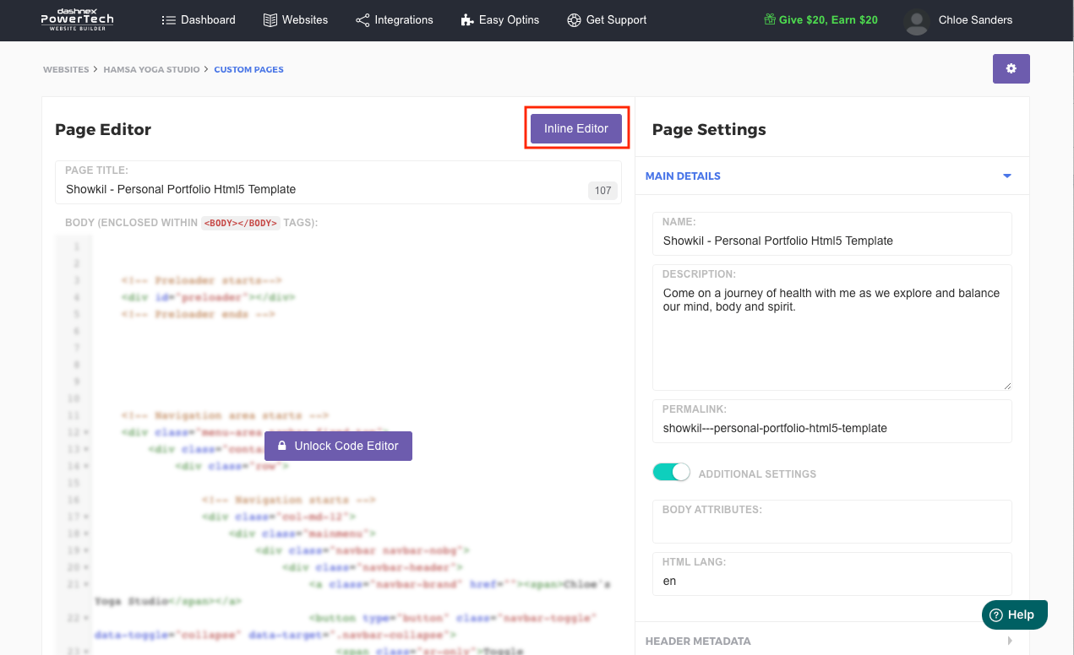Expand the Header Metadata section arrow
1074x655 pixels.
tap(1010, 641)
